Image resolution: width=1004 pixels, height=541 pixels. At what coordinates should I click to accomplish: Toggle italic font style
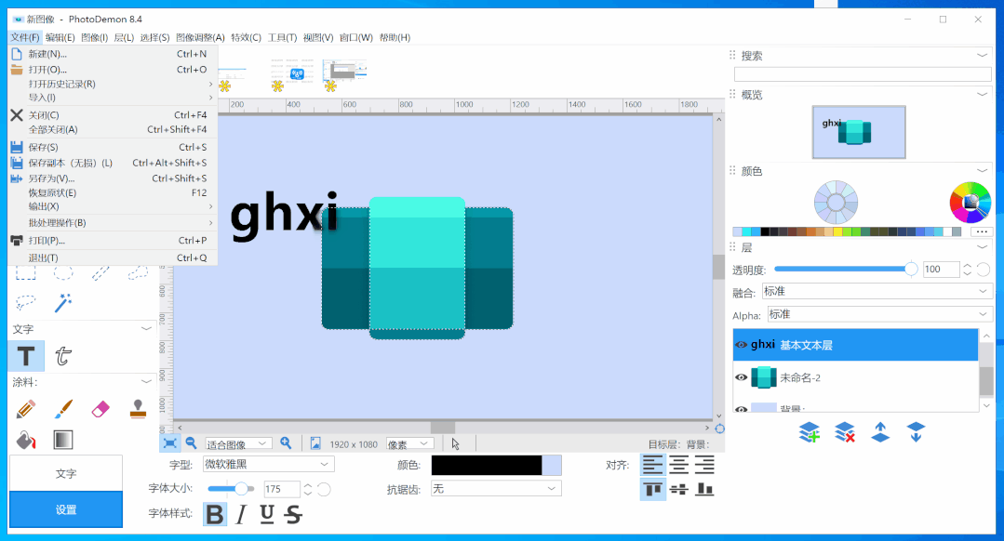click(x=241, y=514)
